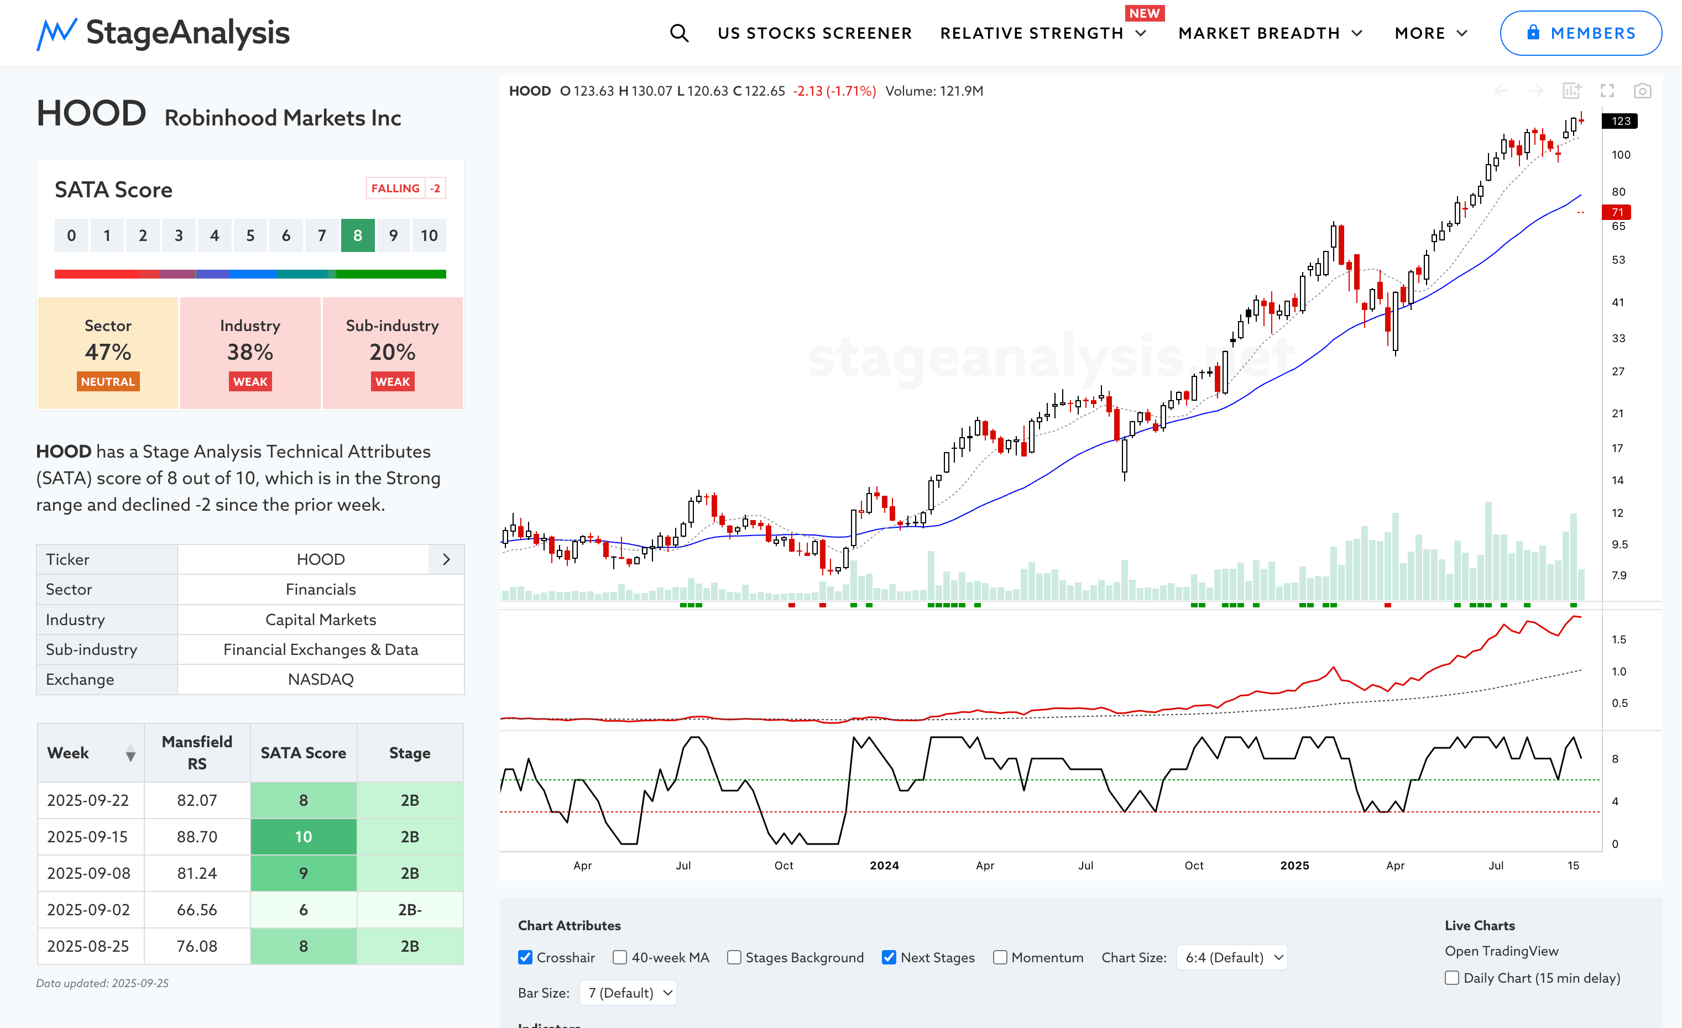Image resolution: width=1682 pixels, height=1028 pixels.
Task: Click the NASDAQ exchange cell
Action: (x=321, y=679)
